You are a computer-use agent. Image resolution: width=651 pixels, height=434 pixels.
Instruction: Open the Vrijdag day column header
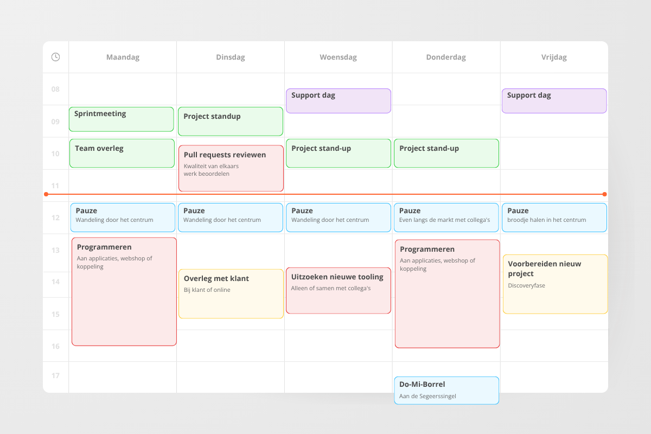pos(554,57)
